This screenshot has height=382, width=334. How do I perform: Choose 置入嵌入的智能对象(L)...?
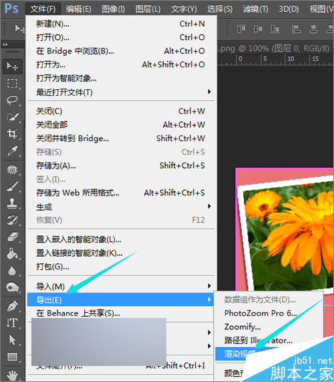pos(121,240)
